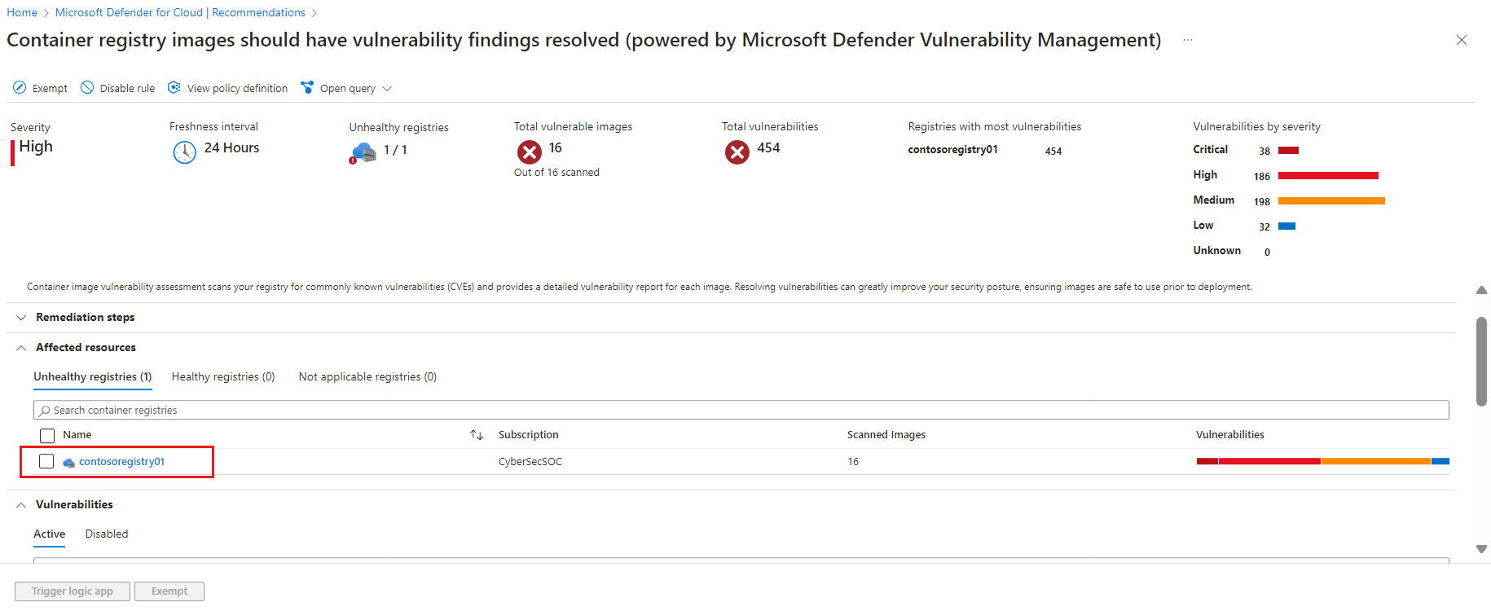The width and height of the screenshot is (1491, 611).
Task: Click the Freshness interval clock icon
Action: coord(185,152)
